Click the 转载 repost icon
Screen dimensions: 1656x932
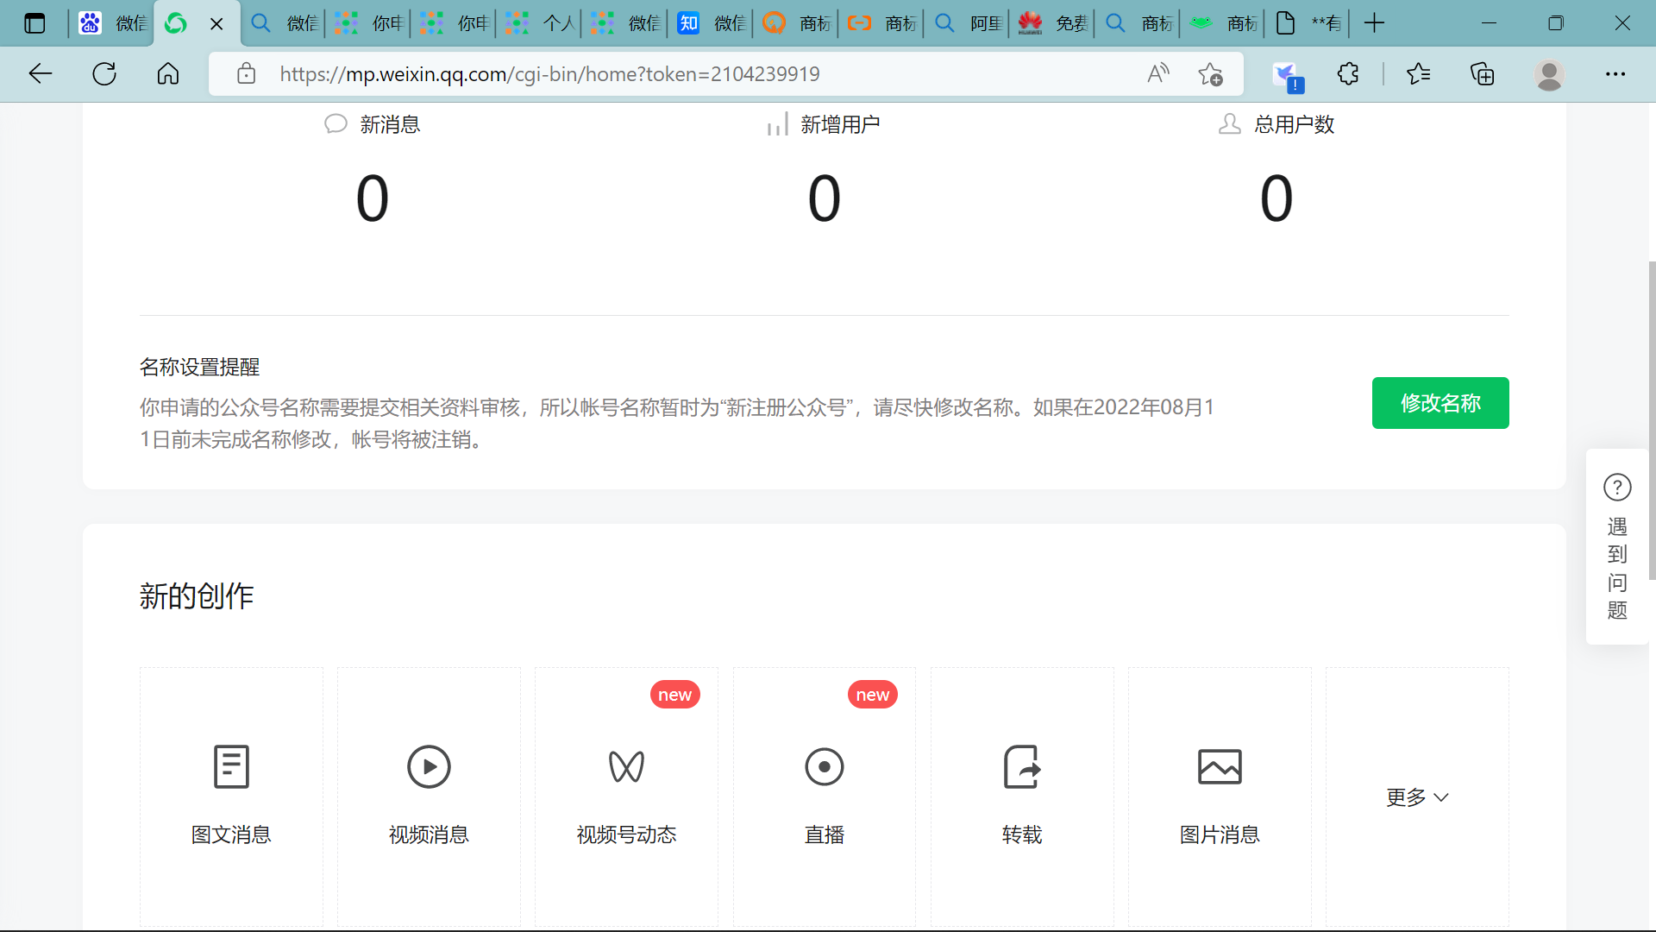1022,766
